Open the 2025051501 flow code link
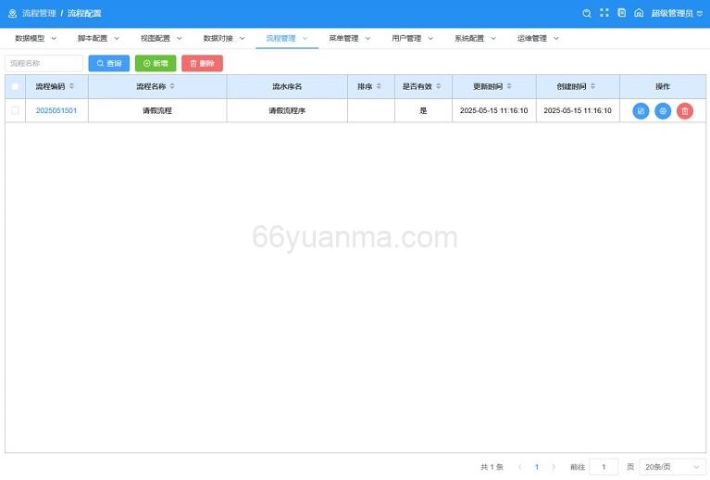Screen dimensions: 710x480 [x=56, y=110]
